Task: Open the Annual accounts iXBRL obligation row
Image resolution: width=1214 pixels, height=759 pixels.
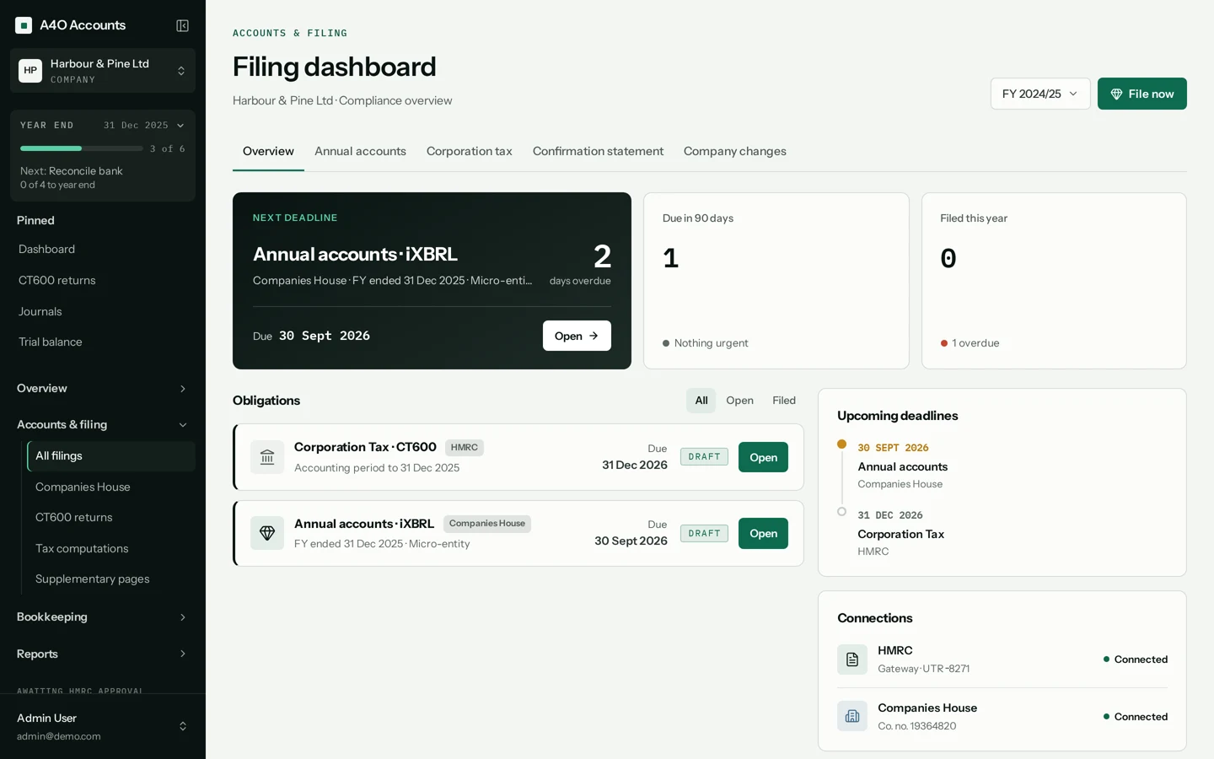Action: pyautogui.click(x=518, y=533)
